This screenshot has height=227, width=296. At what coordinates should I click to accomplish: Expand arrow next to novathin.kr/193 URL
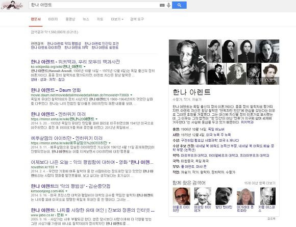pyautogui.click(x=57, y=167)
